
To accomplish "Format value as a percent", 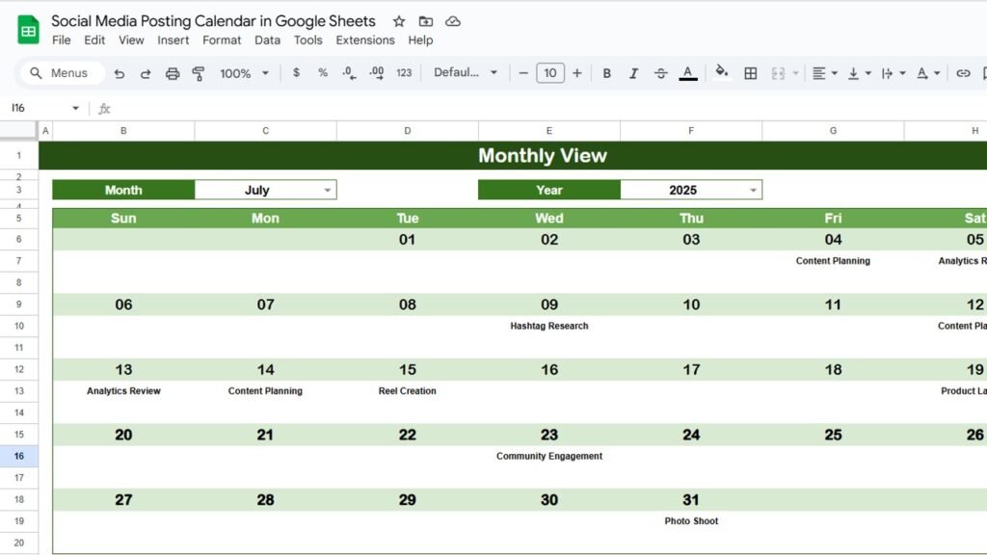I will (322, 72).
